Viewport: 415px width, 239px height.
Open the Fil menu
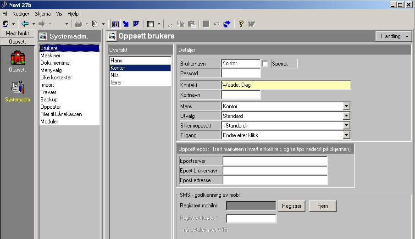point(5,14)
